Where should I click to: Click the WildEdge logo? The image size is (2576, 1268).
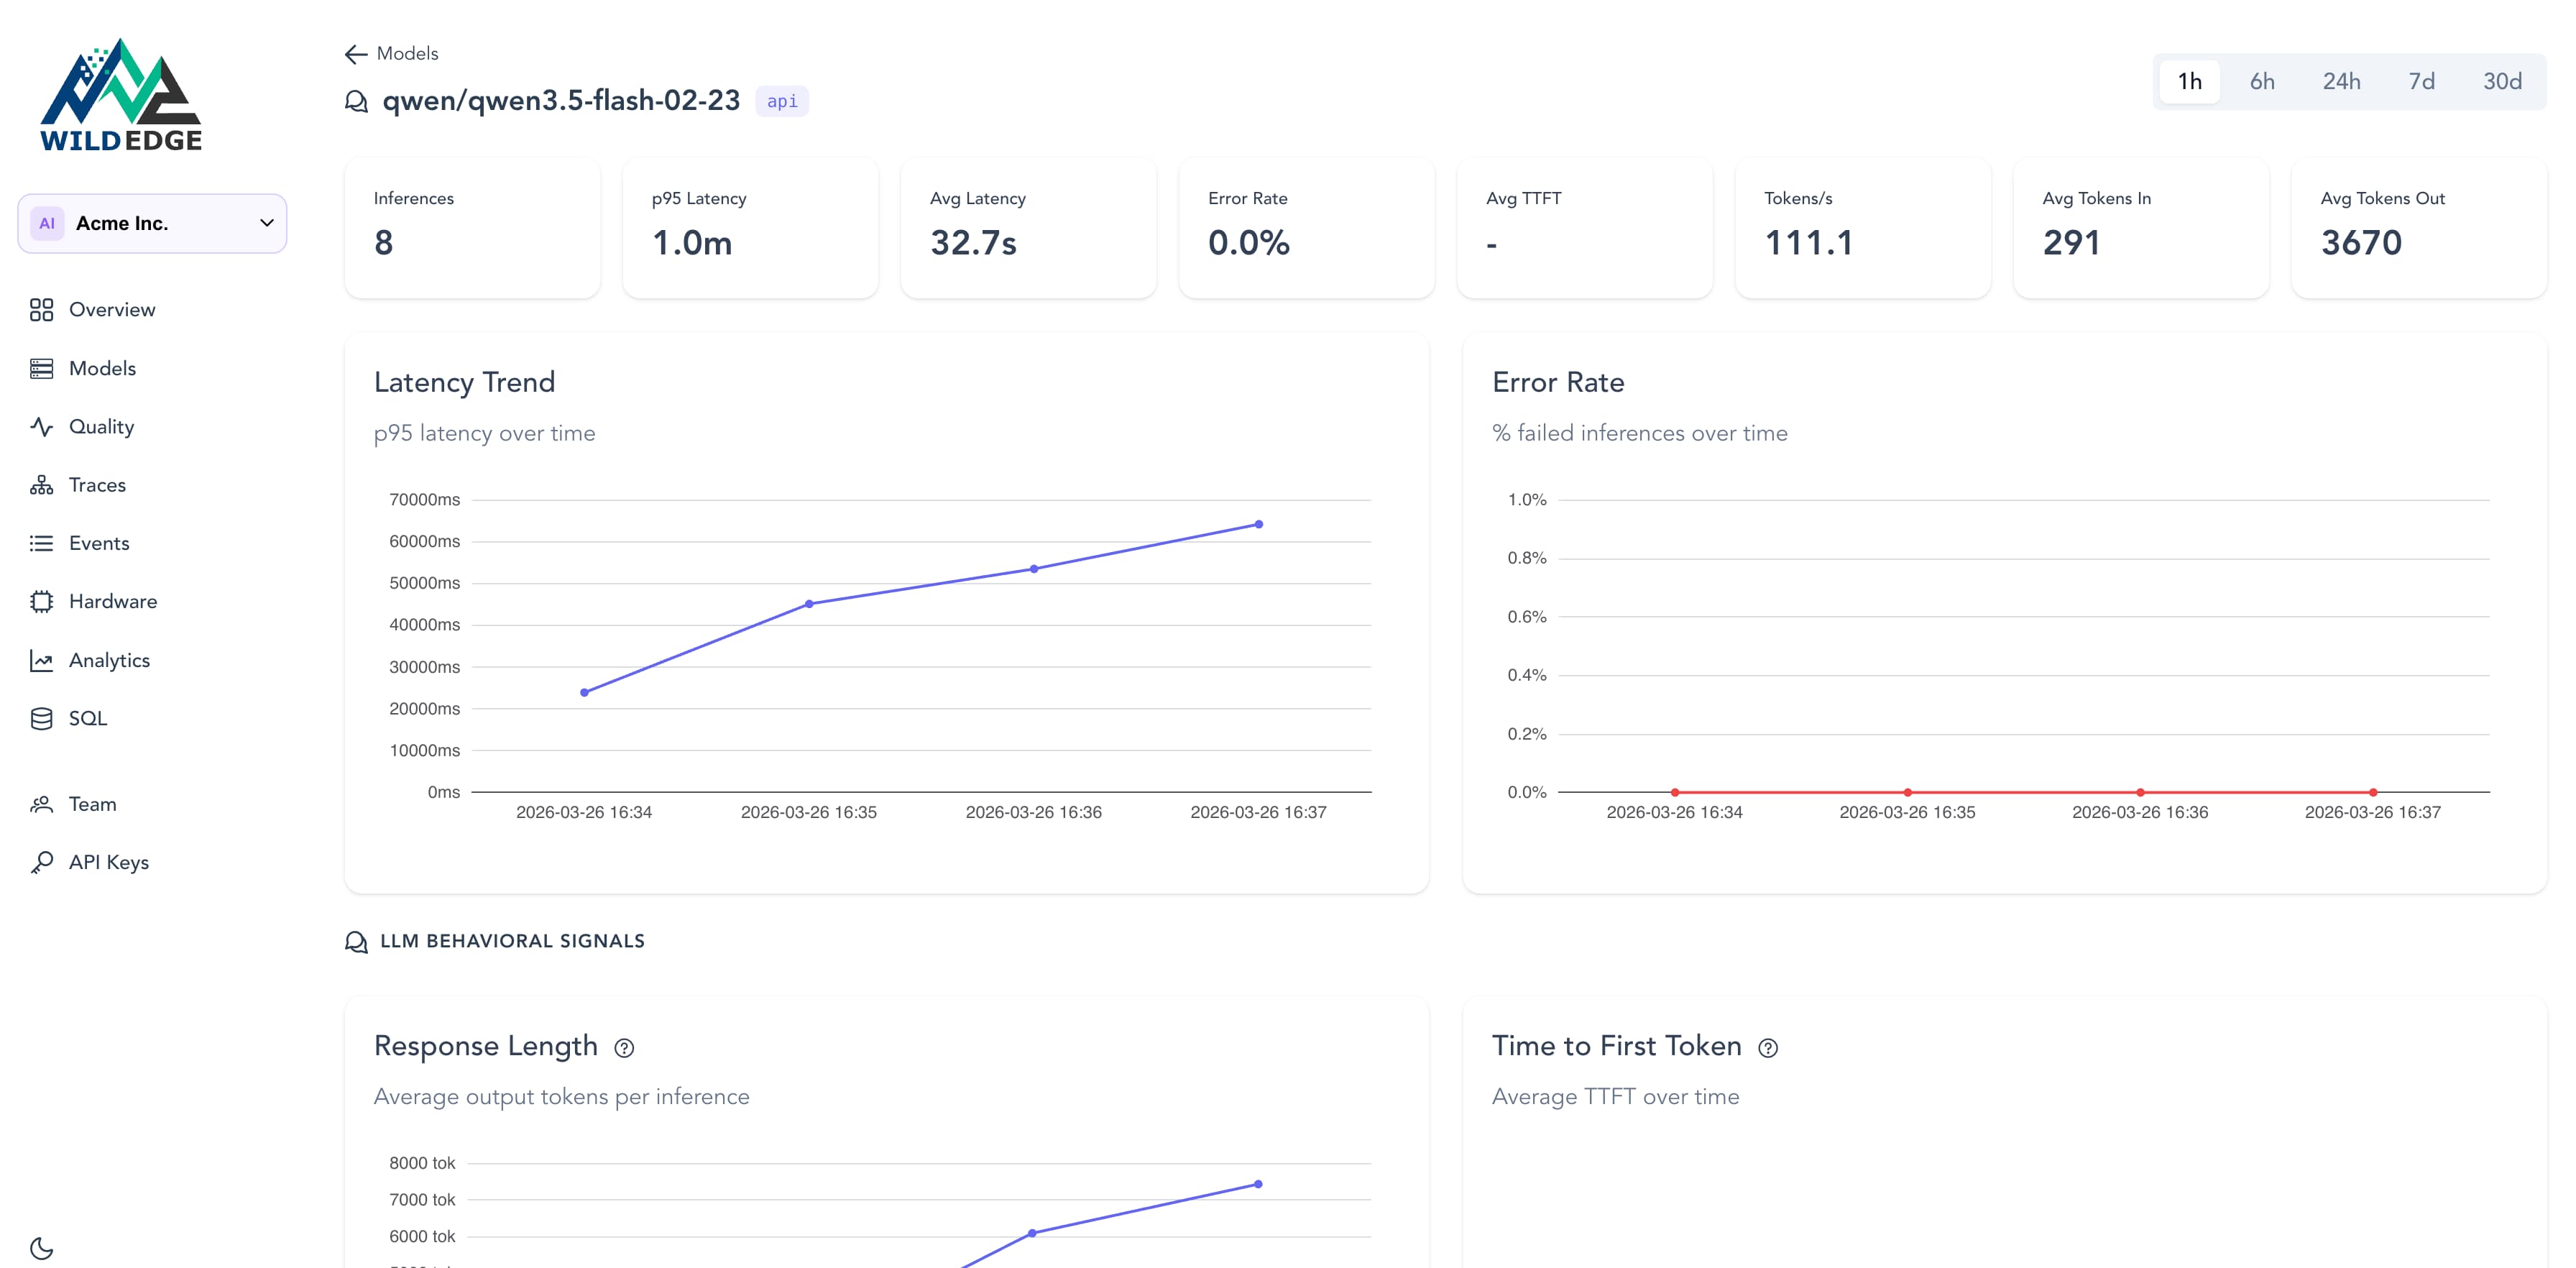[x=121, y=95]
